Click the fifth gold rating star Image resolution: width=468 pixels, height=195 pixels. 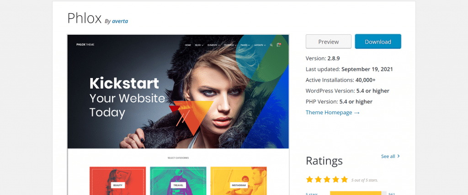[x=345, y=179]
